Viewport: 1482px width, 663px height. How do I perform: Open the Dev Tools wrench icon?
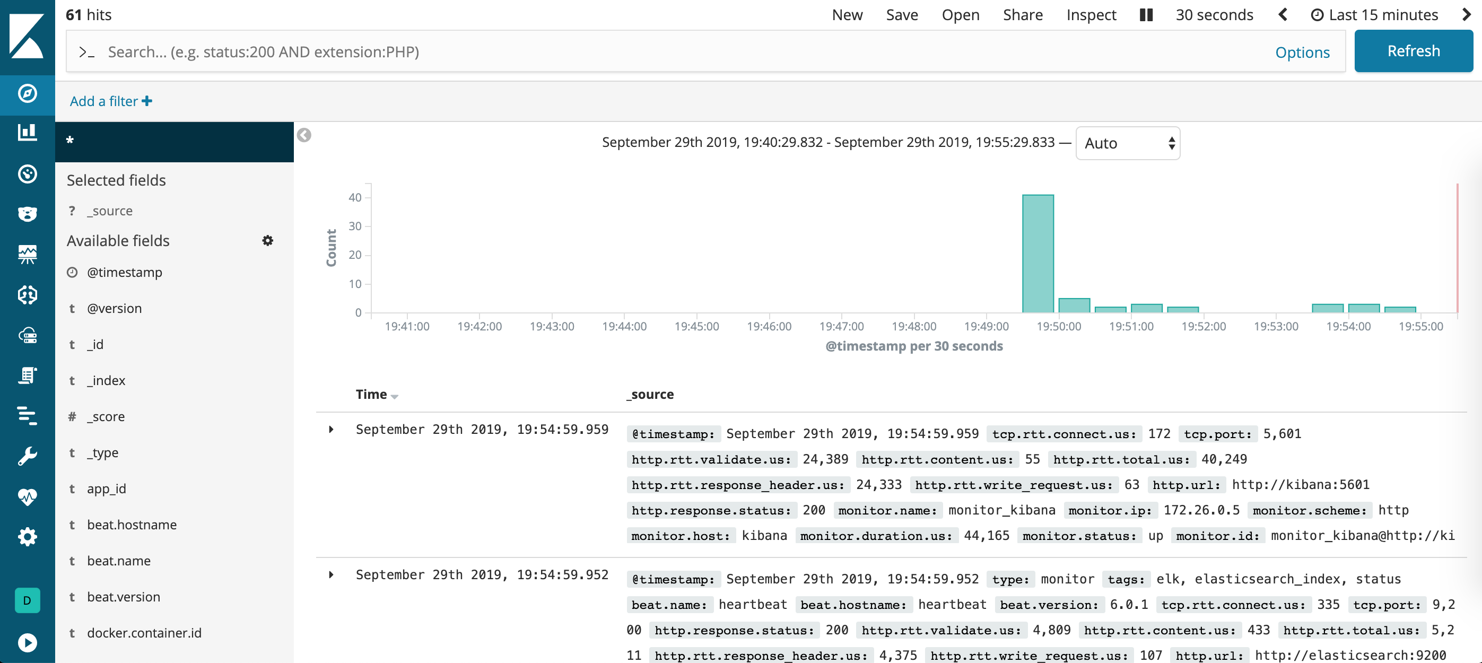tap(27, 456)
